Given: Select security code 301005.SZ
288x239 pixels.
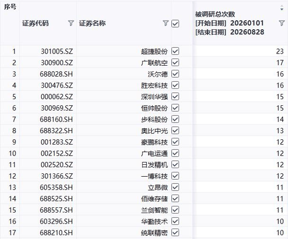Looking at the screenshot, I should click(x=57, y=51).
